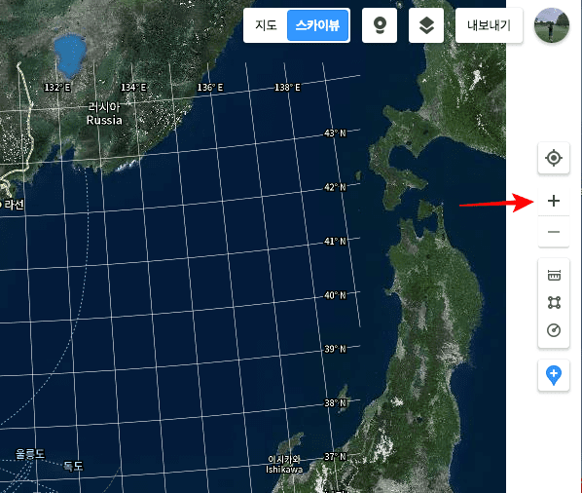Viewport: 582px width, 493px height.
Task: Center map on current location
Action: [x=554, y=158]
